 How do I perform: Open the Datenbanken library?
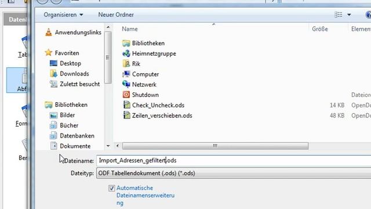click(77, 136)
